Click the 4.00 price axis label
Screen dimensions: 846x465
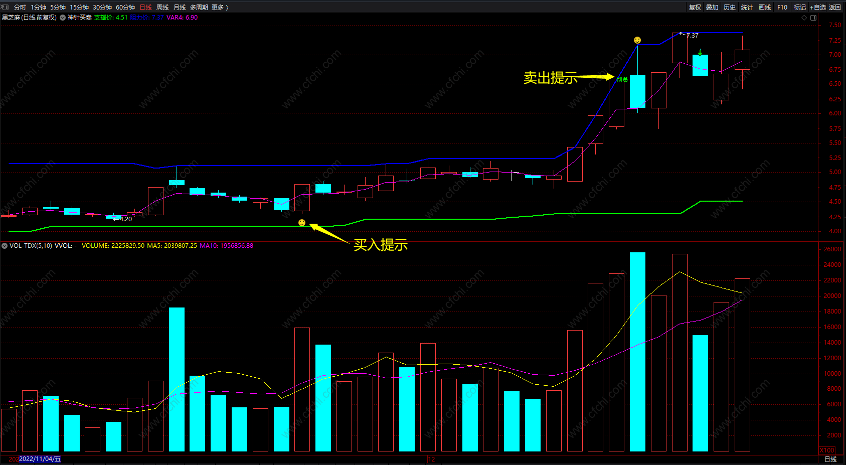coord(835,231)
